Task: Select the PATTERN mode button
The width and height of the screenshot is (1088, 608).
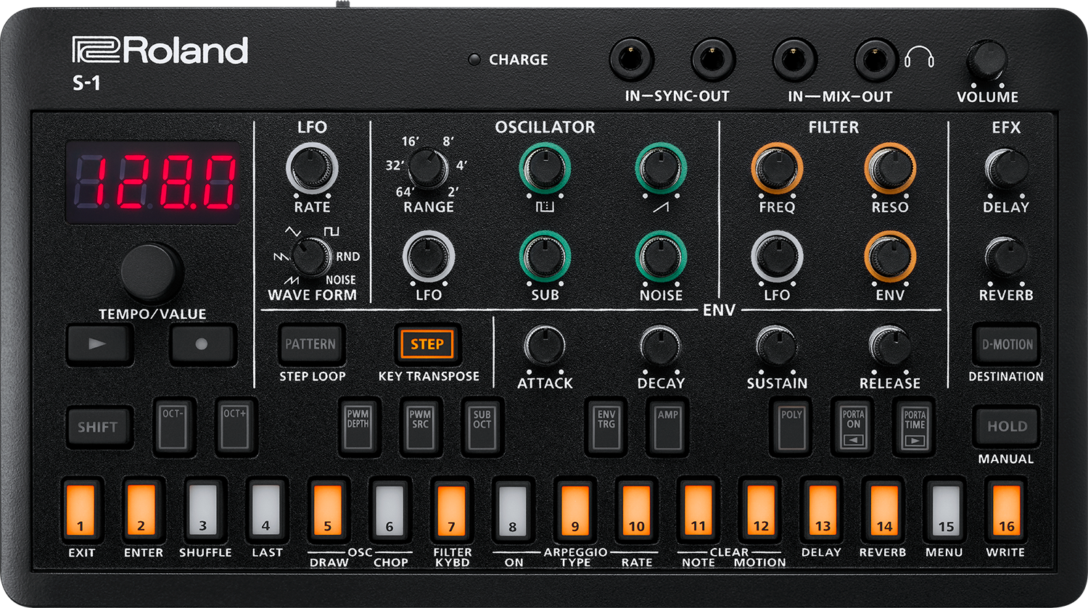Action: click(x=310, y=344)
